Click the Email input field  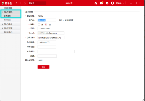(x=51, y=33)
